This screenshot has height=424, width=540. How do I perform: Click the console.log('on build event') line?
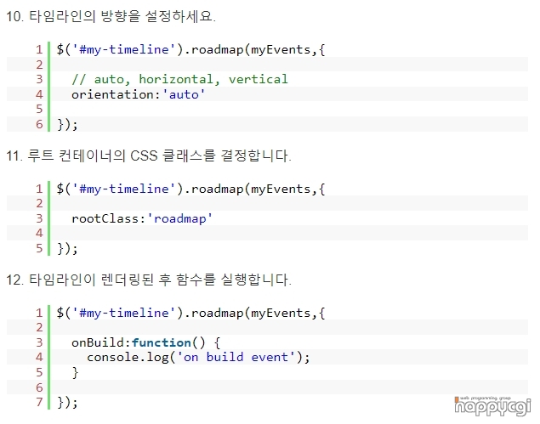[x=198, y=357]
